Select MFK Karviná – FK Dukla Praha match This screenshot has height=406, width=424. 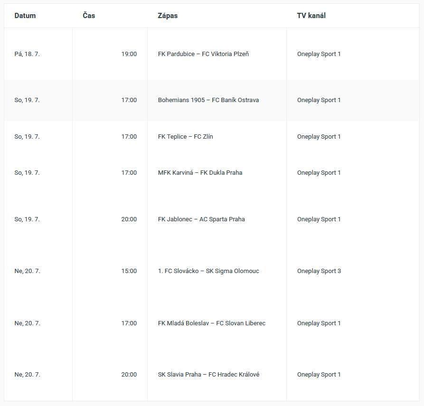pyautogui.click(x=200, y=173)
